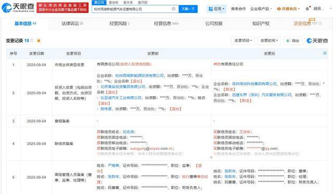Select the 查公司 search tab

99,2
